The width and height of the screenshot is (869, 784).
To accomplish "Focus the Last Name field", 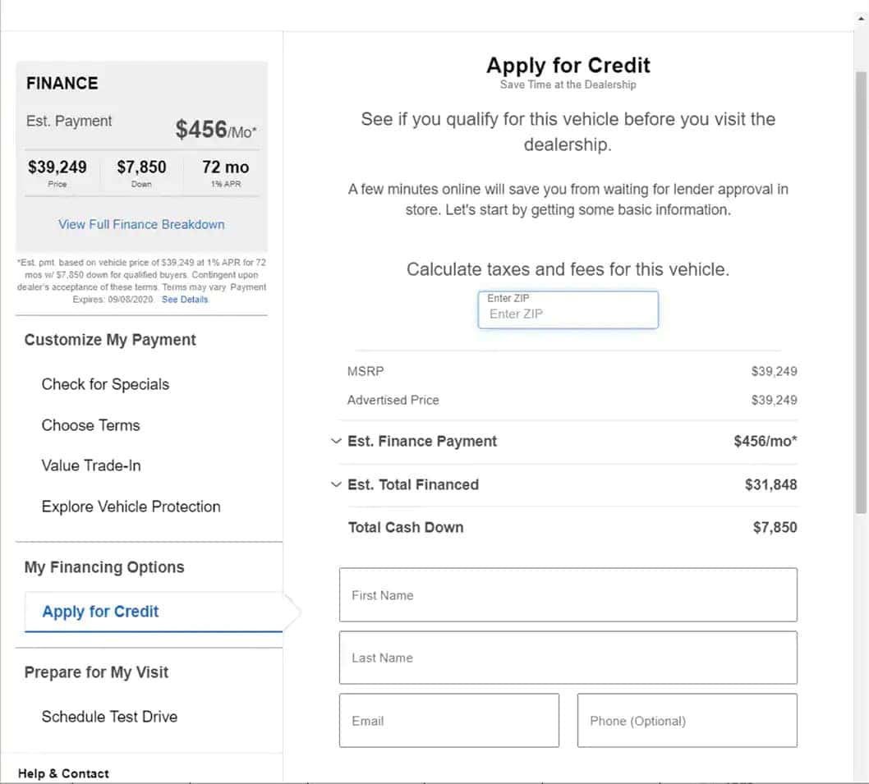I will (568, 657).
